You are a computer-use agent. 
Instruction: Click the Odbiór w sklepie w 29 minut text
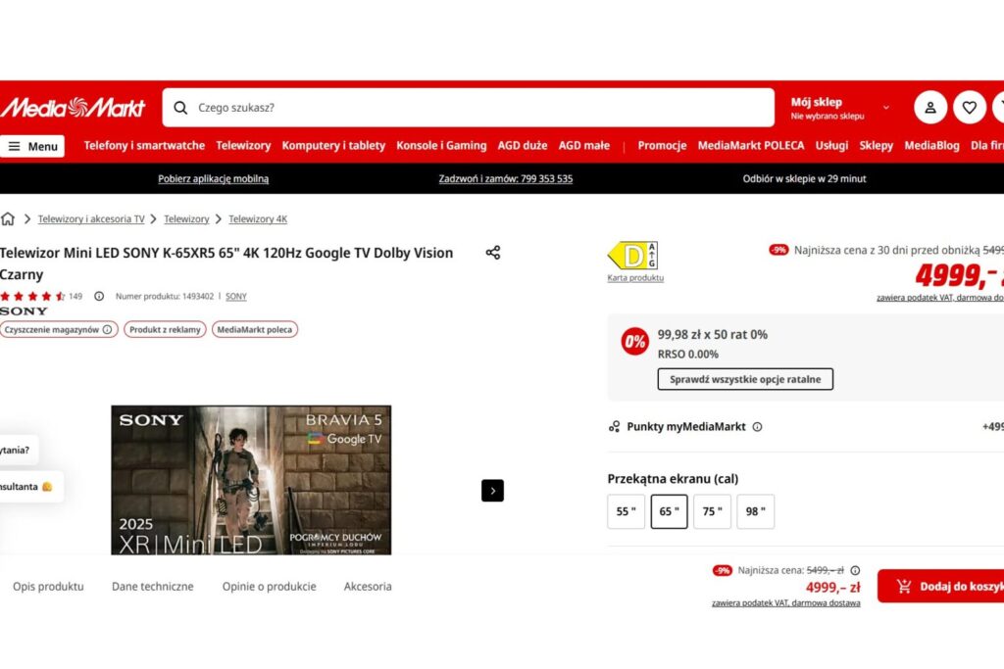tap(804, 179)
